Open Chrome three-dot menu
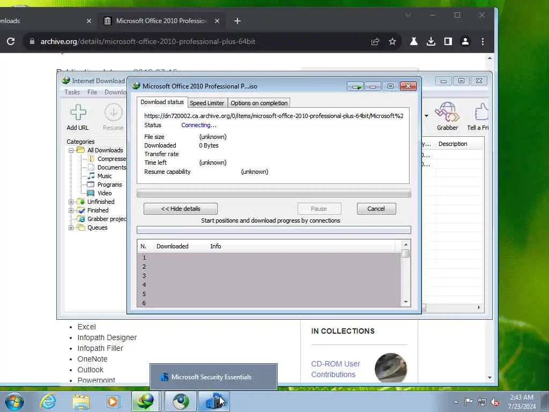This screenshot has width=549, height=412. point(483,41)
